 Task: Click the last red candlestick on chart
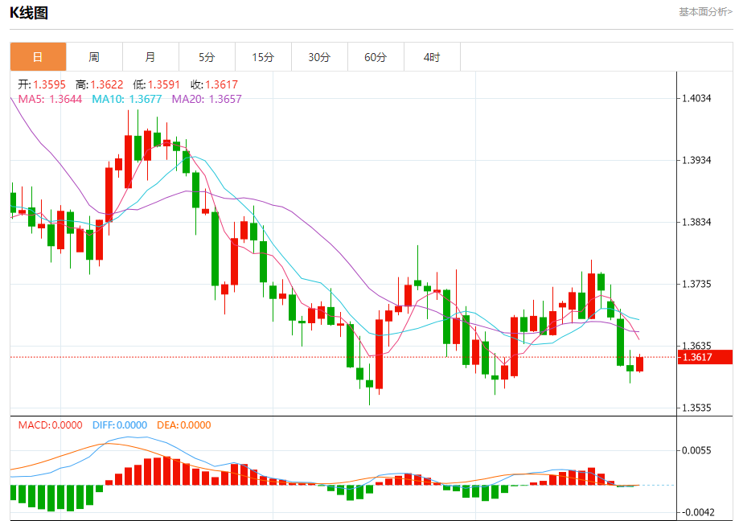639,364
